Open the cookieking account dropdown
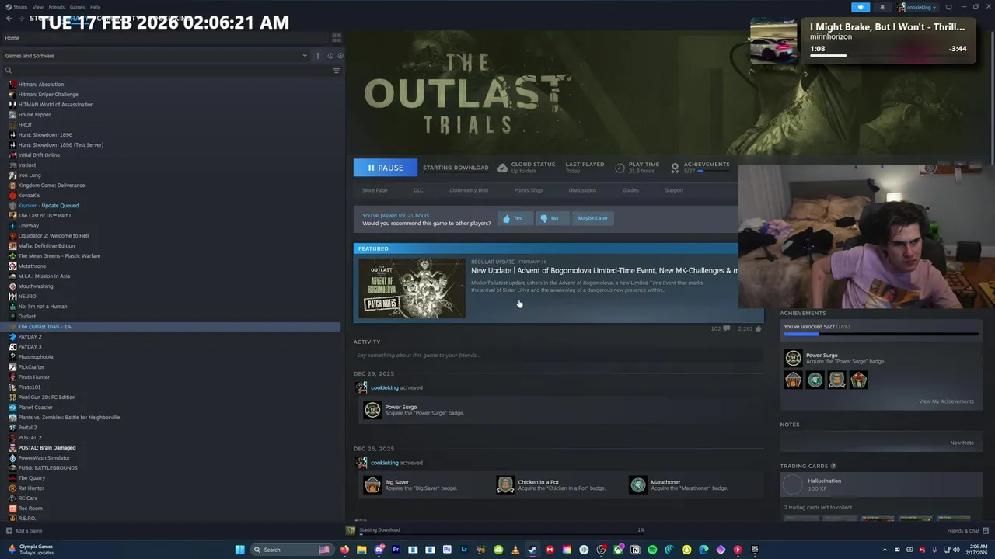The width and height of the screenshot is (995, 559). coord(917,7)
